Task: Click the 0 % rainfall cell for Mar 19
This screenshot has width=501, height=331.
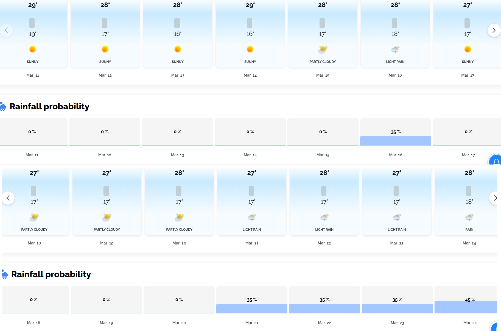Action: pos(106,300)
